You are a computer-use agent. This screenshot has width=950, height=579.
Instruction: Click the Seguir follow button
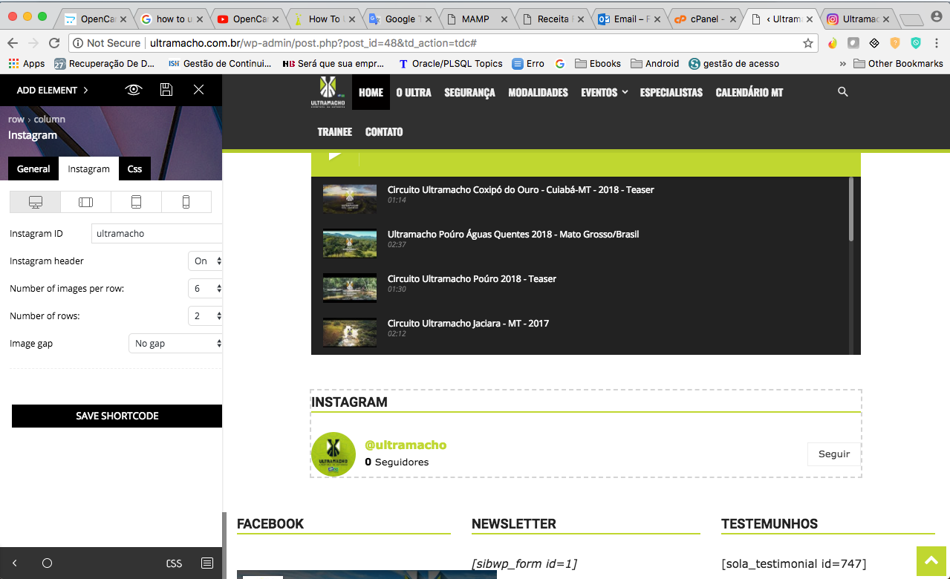click(x=834, y=454)
